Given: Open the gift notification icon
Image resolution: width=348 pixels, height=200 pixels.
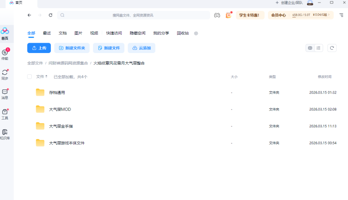Looking at the screenshot, I should coord(228,15).
